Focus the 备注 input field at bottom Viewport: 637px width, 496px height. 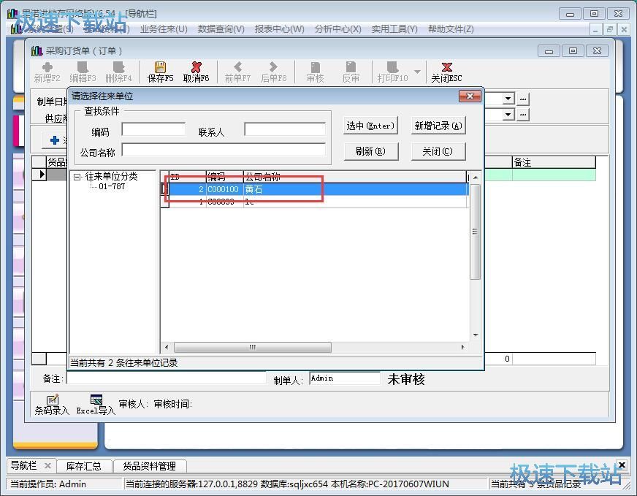pyautogui.click(x=166, y=378)
